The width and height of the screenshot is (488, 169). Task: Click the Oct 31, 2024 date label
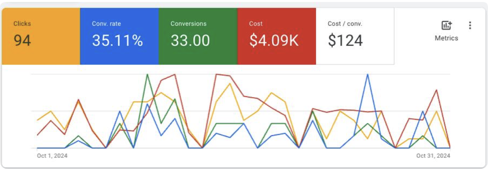(x=433, y=156)
